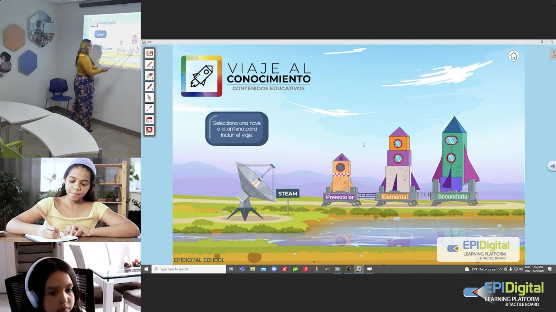
Task: Open the camera app in taskbar
Action: 338,269
